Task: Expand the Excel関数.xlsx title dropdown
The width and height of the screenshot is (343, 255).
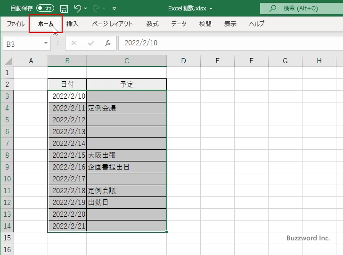Action: 211,9
